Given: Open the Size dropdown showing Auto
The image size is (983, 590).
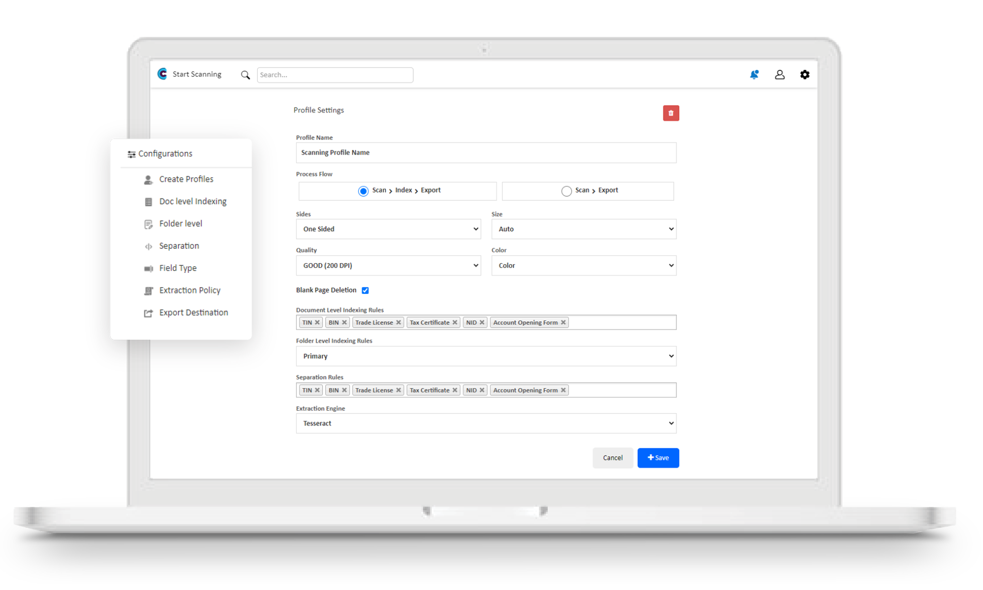Looking at the screenshot, I should click(584, 229).
